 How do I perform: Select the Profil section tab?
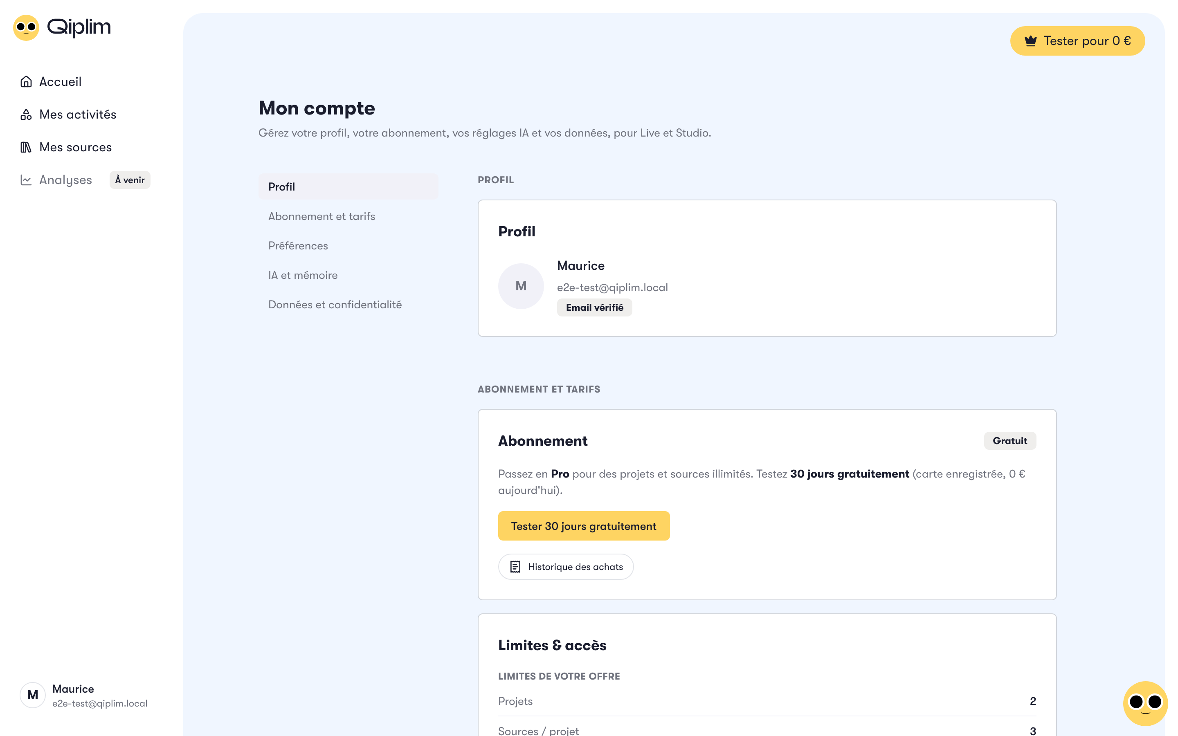coord(348,186)
